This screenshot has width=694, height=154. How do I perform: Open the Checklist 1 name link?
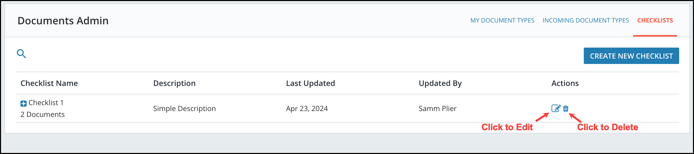46,103
